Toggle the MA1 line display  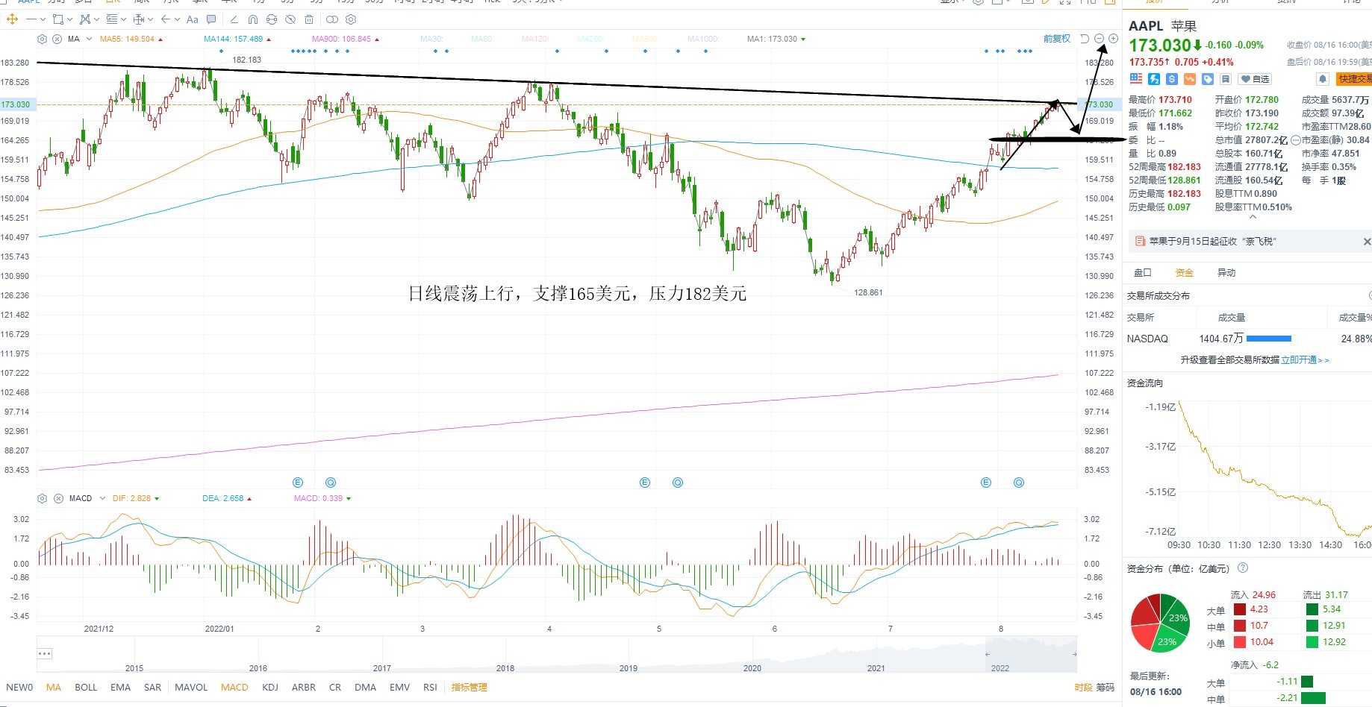[x=776, y=39]
